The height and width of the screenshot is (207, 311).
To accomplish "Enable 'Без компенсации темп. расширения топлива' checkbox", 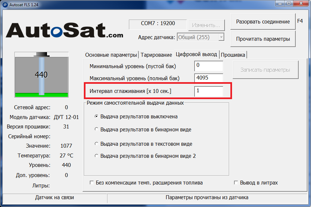I will (x=92, y=183).
